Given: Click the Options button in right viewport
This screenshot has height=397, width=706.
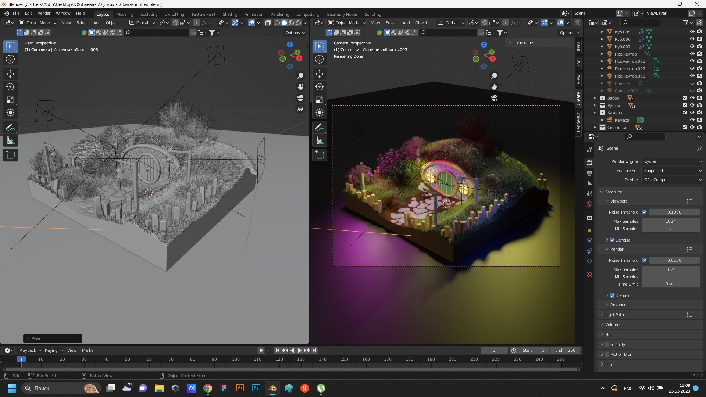Looking at the screenshot, I should 569,33.
